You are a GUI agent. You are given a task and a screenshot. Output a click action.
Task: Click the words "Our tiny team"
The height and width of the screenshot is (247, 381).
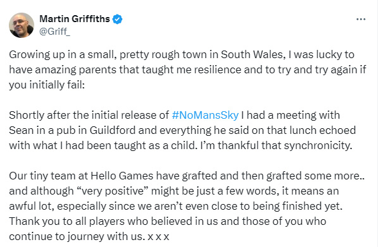[x=42, y=176]
